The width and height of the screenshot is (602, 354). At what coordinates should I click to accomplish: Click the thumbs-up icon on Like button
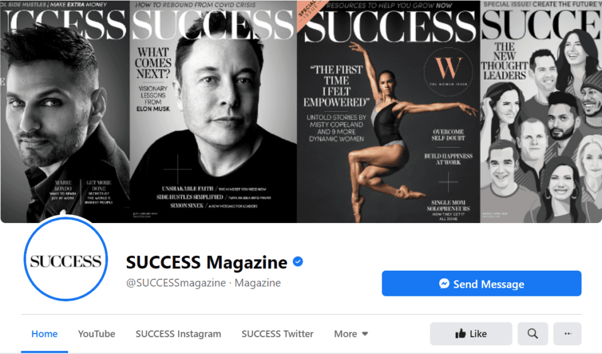coord(460,333)
